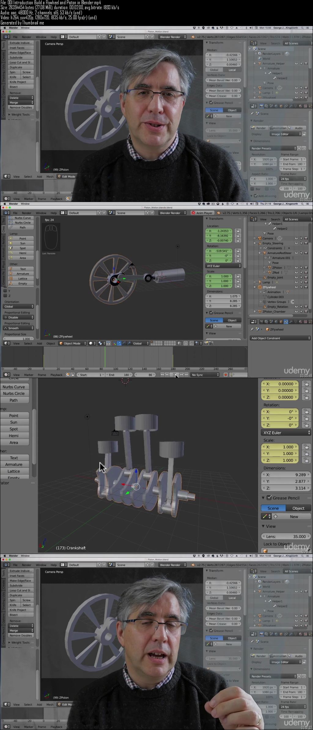Viewport: 313px width, 730px height.
Task: Open File menu beside Anim Player frame
Action: point(15,213)
